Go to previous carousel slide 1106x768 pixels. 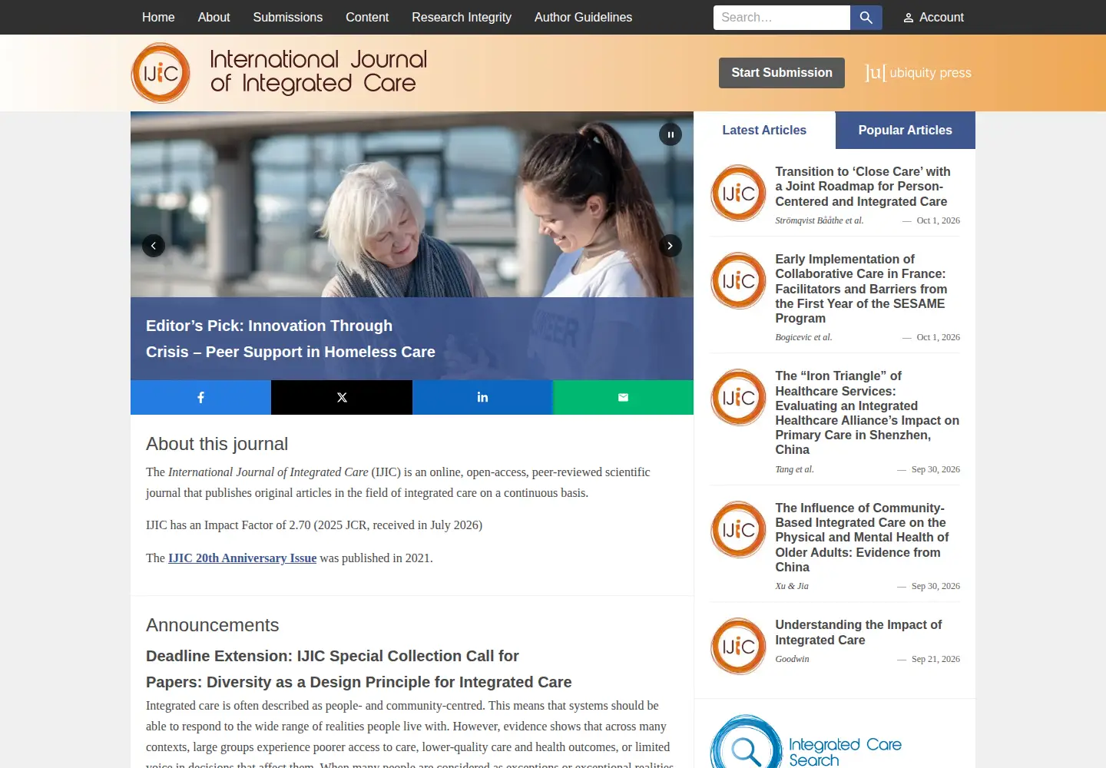coord(154,246)
